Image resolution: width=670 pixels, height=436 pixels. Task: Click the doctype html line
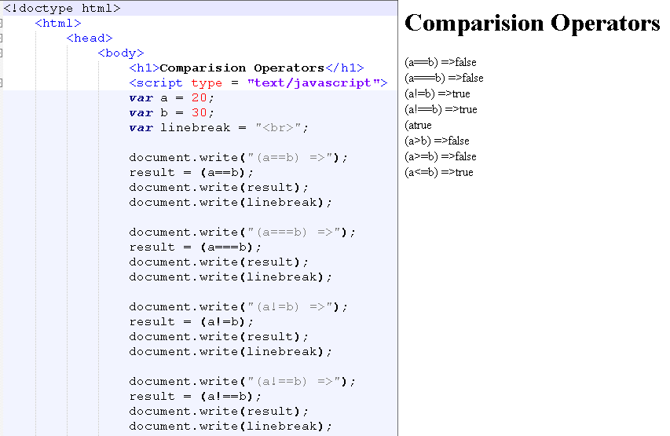(x=62, y=9)
